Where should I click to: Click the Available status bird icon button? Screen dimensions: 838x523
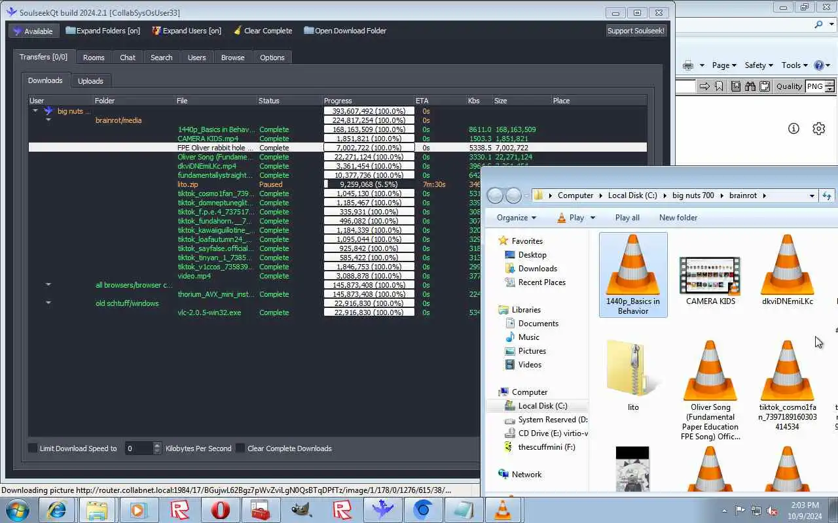34,31
